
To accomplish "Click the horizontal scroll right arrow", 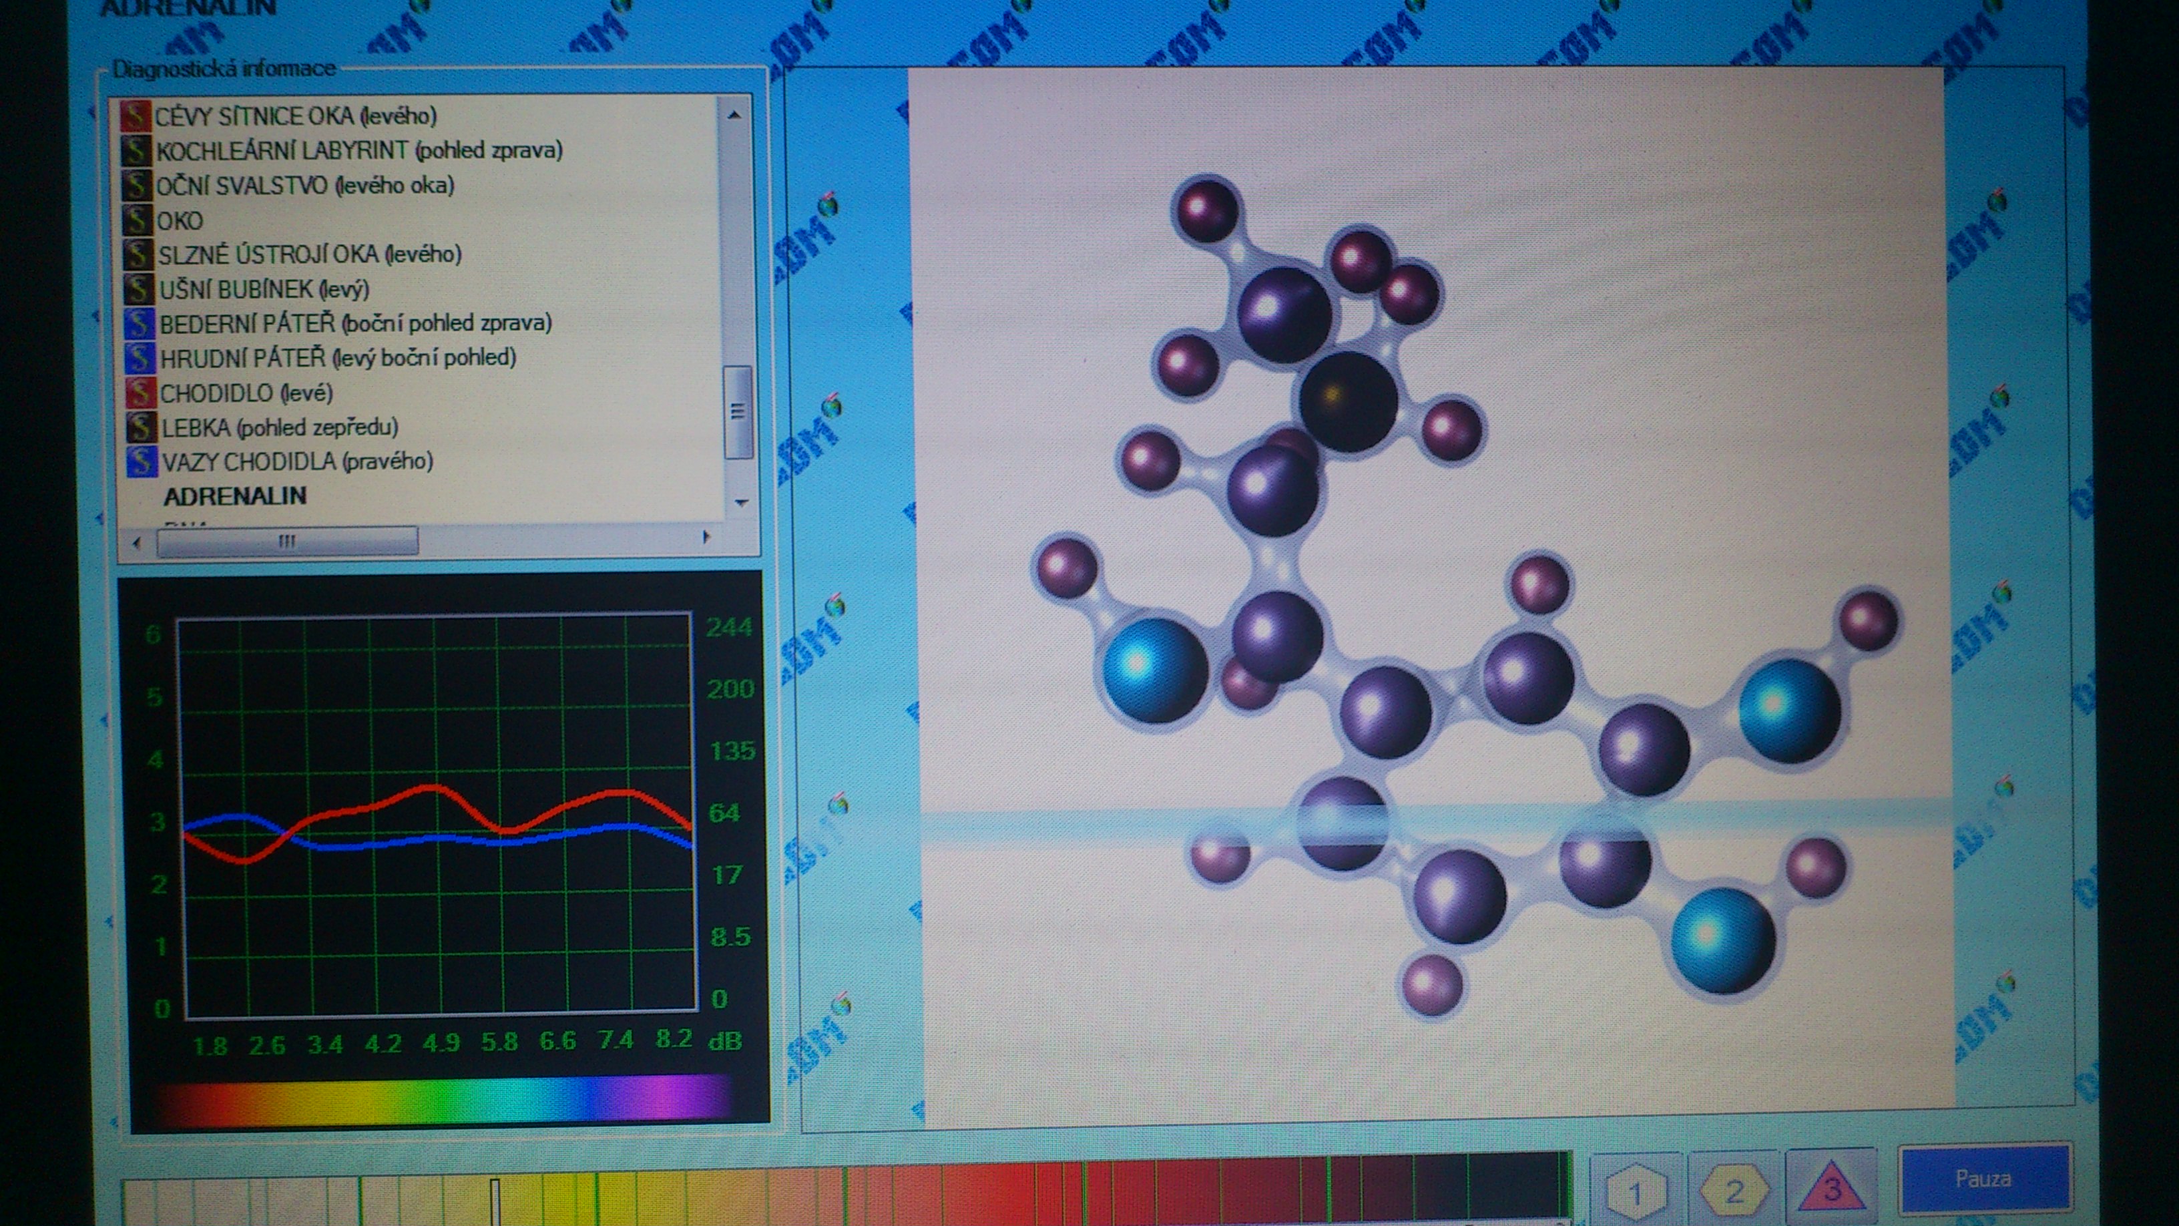I will pos(706,536).
